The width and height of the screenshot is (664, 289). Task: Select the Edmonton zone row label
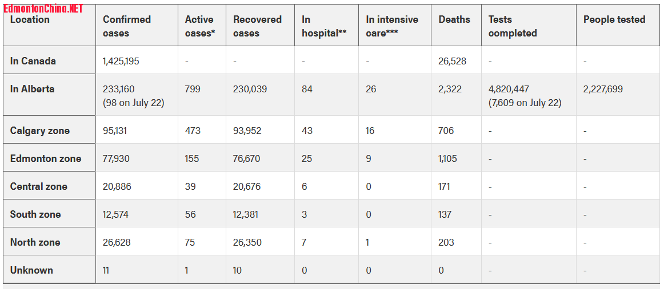pos(46,158)
